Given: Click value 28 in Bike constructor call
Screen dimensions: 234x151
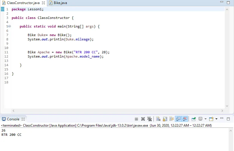Looking at the screenshot, I should coord(104,52).
